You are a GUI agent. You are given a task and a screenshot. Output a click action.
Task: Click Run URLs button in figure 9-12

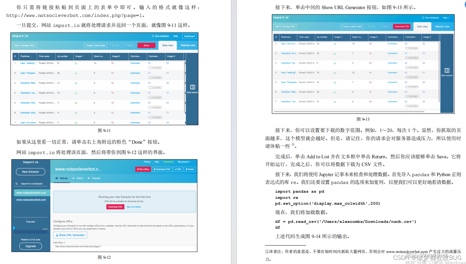click(143, 169)
